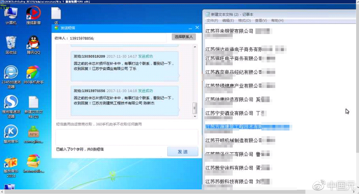
Task: Click the 江苏居安涂料有限公司 line
Action: point(238,168)
